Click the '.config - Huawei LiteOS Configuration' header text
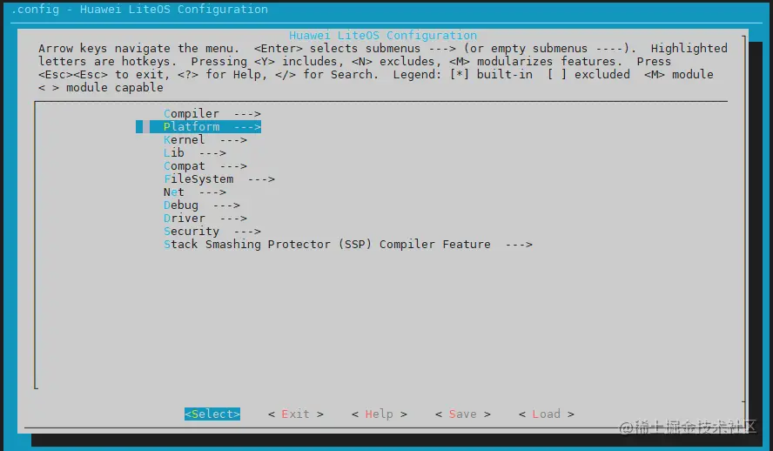The image size is (773, 451). click(x=139, y=10)
